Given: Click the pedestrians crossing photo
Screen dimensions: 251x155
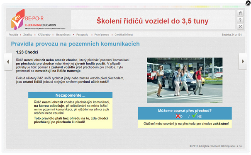Looking at the screenshot, I should [185, 80].
